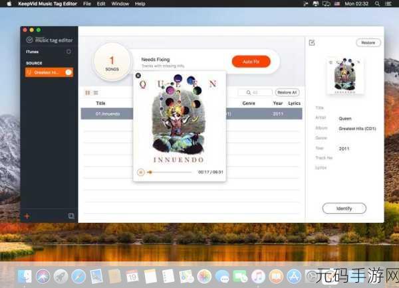The image size is (399, 288).
Task: Open the KeepVid Music Tag Editor menu
Action: [x=47, y=3]
